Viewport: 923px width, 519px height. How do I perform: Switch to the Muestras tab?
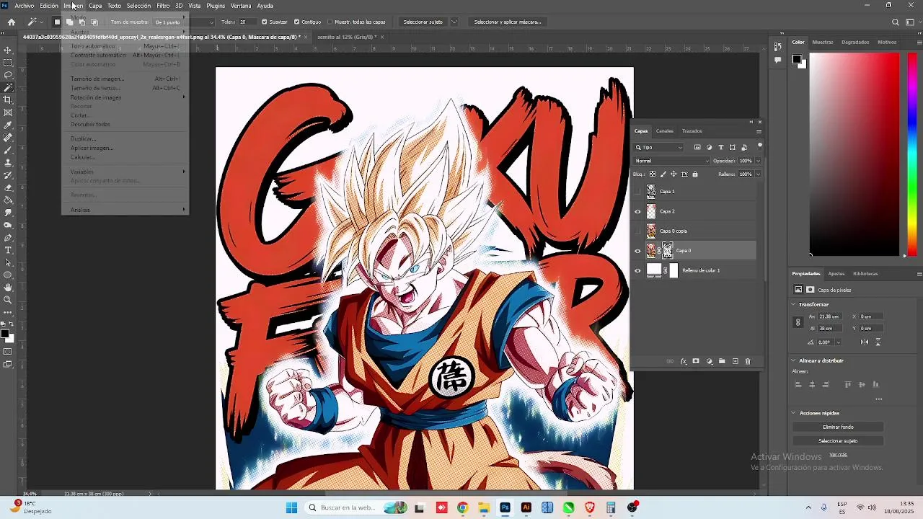click(823, 42)
